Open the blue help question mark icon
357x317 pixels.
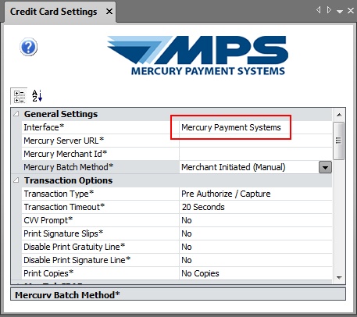(29, 47)
